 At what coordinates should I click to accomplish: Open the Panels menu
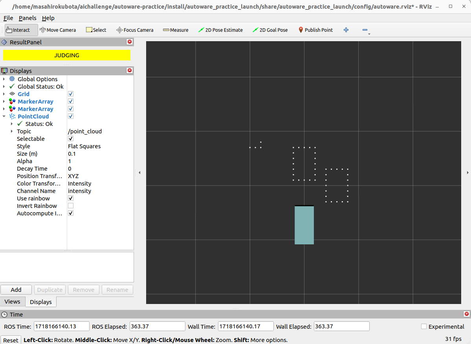click(x=27, y=18)
